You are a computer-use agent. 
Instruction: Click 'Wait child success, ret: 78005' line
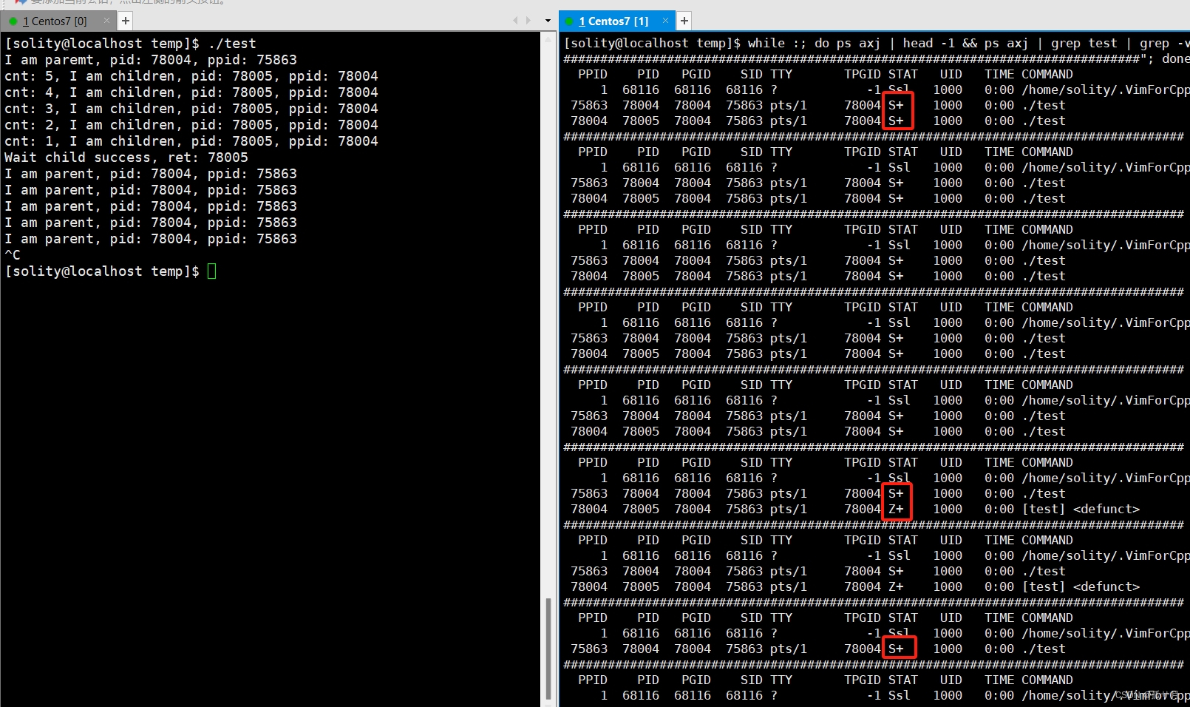coord(126,158)
